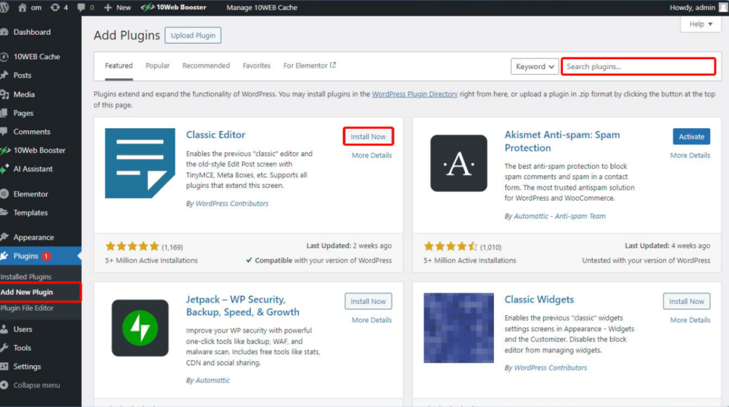
Task: Open Akismet Anti-spam title link
Action: click(562, 142)
